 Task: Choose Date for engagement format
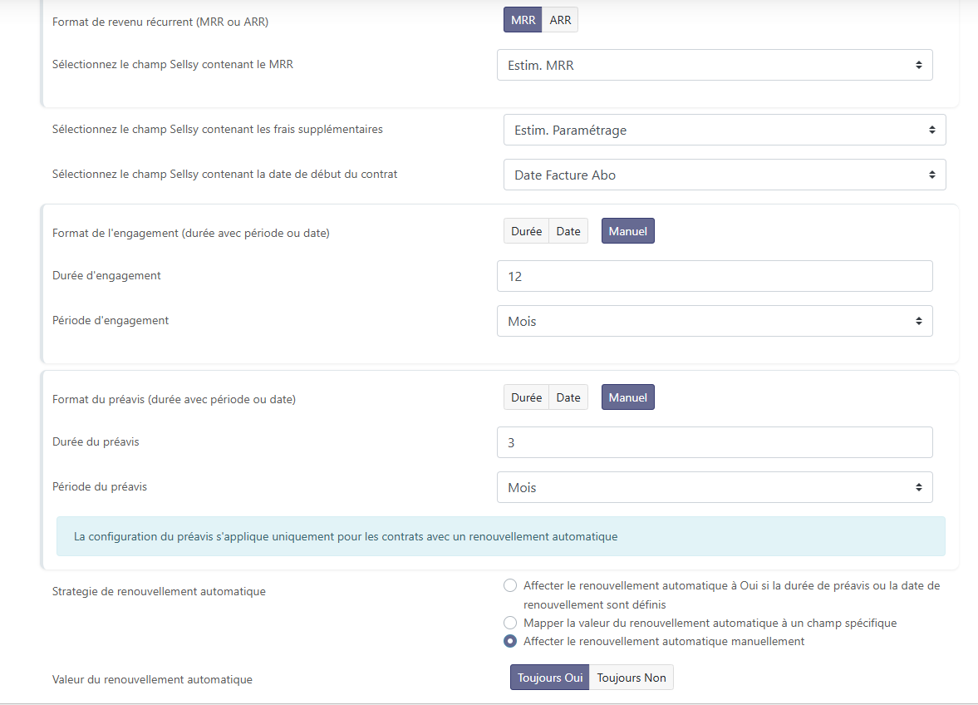(568, 231)
